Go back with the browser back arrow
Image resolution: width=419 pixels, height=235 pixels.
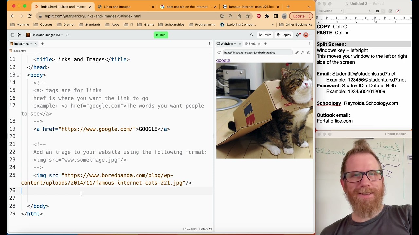12,16
